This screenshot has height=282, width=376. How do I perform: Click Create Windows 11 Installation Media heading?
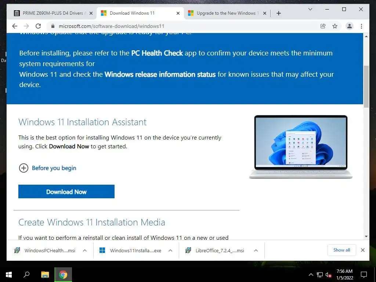click(x=92, y=222)
